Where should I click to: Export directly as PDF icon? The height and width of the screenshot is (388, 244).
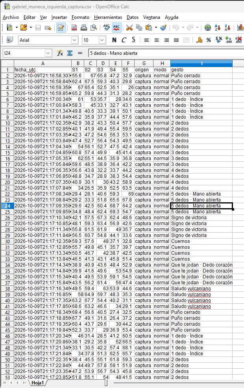74,28
